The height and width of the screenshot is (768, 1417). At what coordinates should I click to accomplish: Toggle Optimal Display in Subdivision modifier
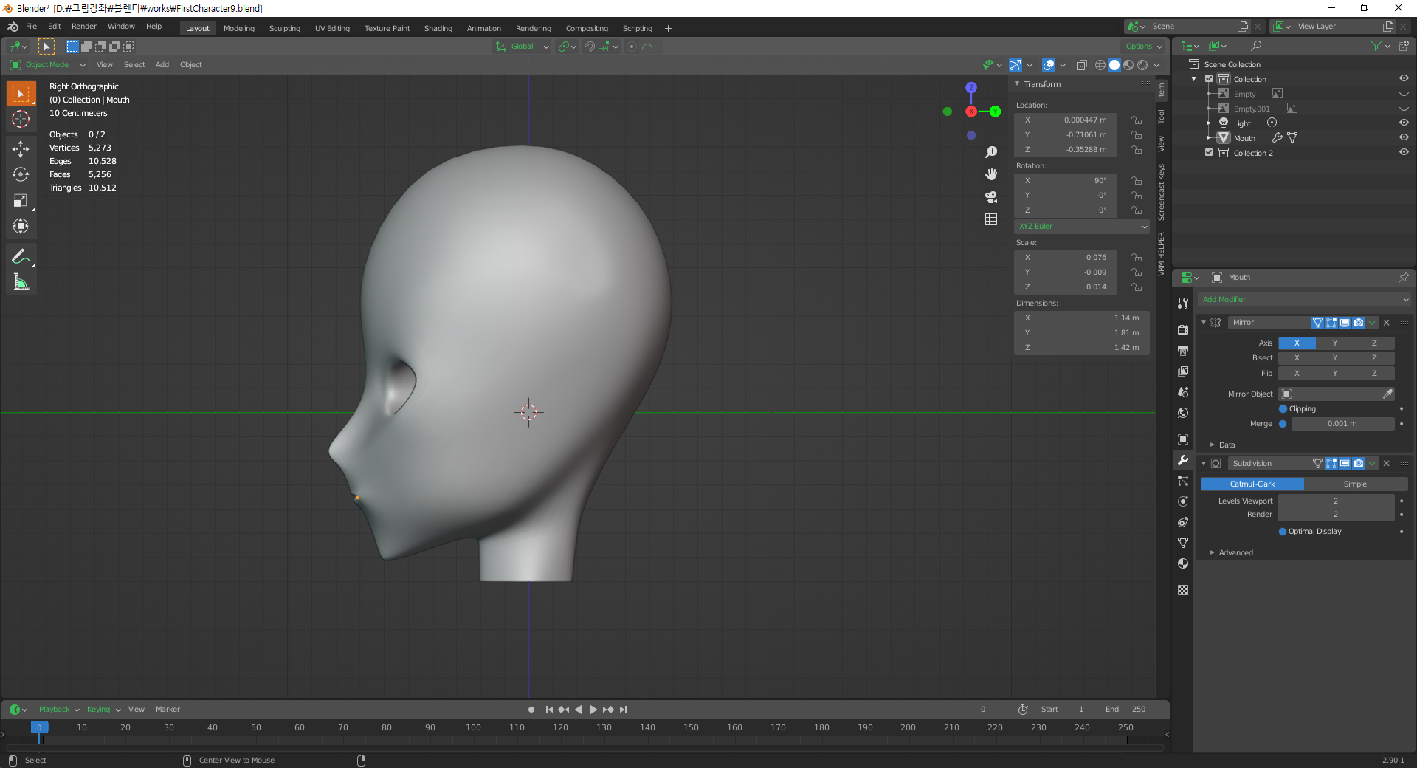(1283, 532)
